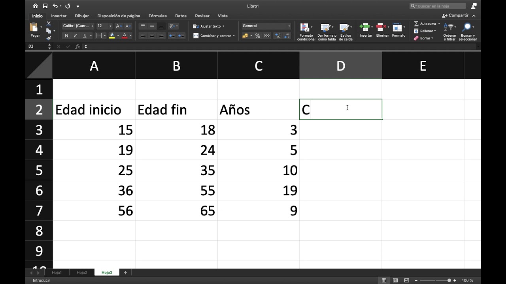This screenshot has height=284, width=506.
Task: Open the Fórmulas ribbon tab
Action: 158,16
